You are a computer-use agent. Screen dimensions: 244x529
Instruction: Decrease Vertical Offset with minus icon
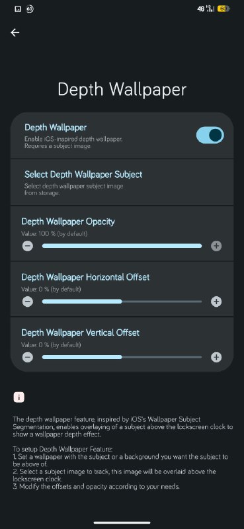pos(28,357)
